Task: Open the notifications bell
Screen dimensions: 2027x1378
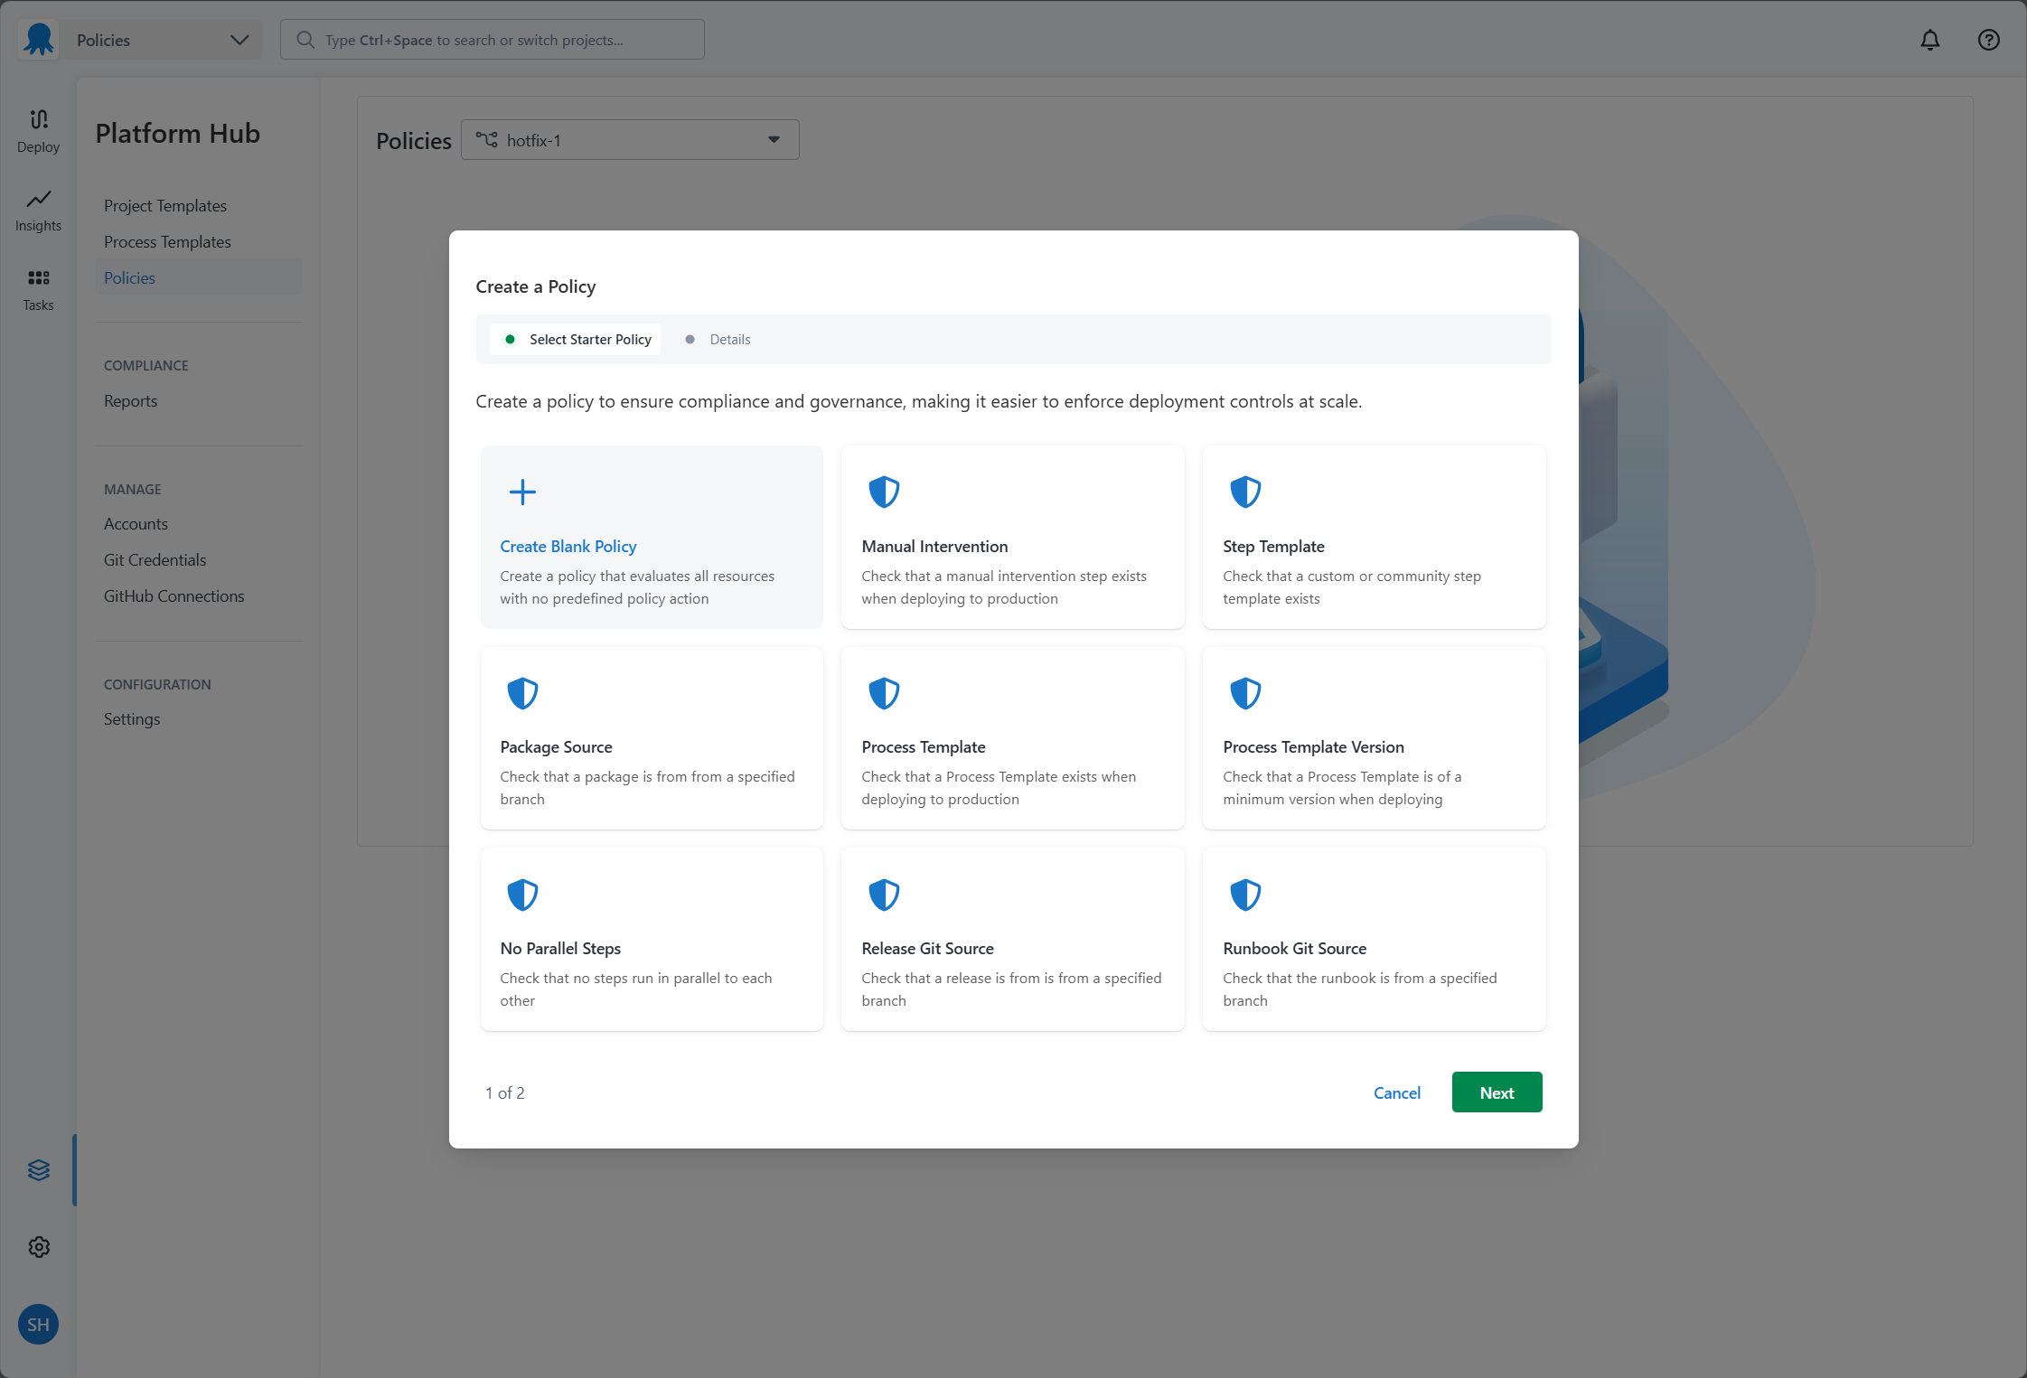Action: (1929, 39)
